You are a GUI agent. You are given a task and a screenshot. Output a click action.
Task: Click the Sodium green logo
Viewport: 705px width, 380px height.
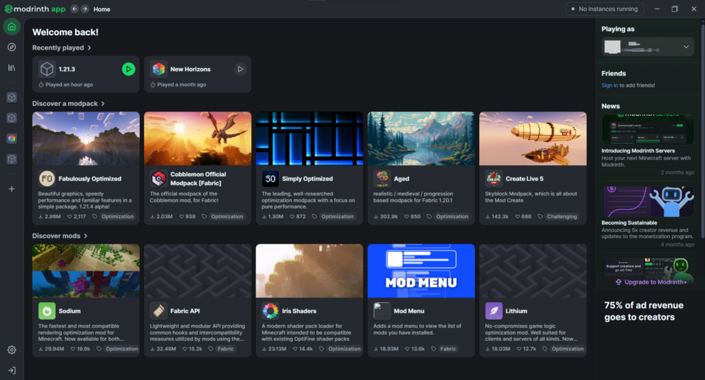(x=47, y=310)
